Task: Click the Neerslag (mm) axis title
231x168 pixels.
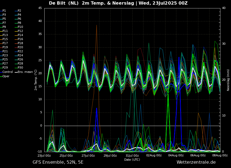Action: click(x=228, y=80)
